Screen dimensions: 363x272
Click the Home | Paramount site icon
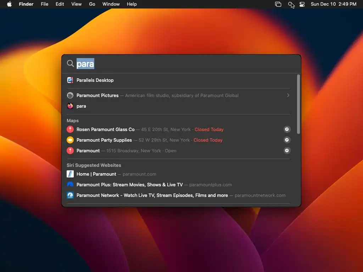(x=70, y=174)
